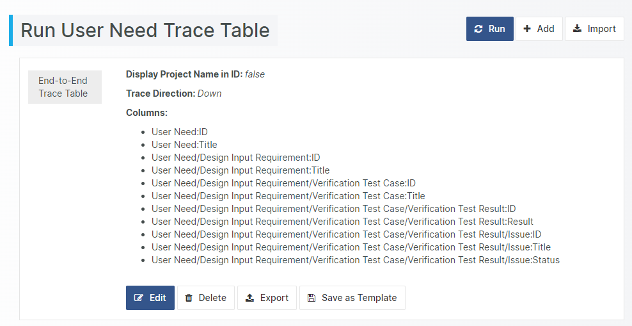Click the Verification Test Result:Result column entry

pyautogui.click(x=342, y=222)
